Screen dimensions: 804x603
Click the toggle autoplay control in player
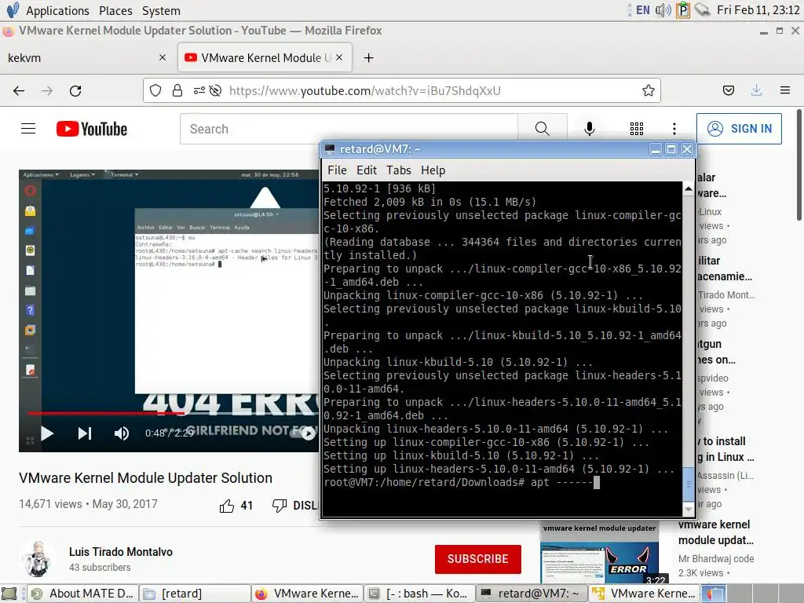(304, 433)
